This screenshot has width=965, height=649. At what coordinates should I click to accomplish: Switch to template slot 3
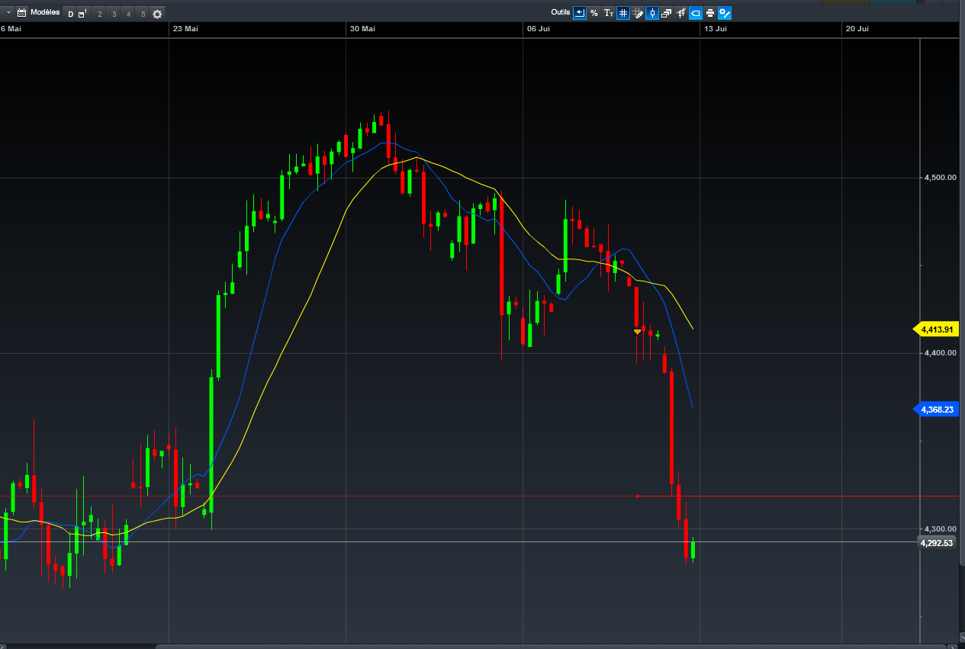[114, 14]
